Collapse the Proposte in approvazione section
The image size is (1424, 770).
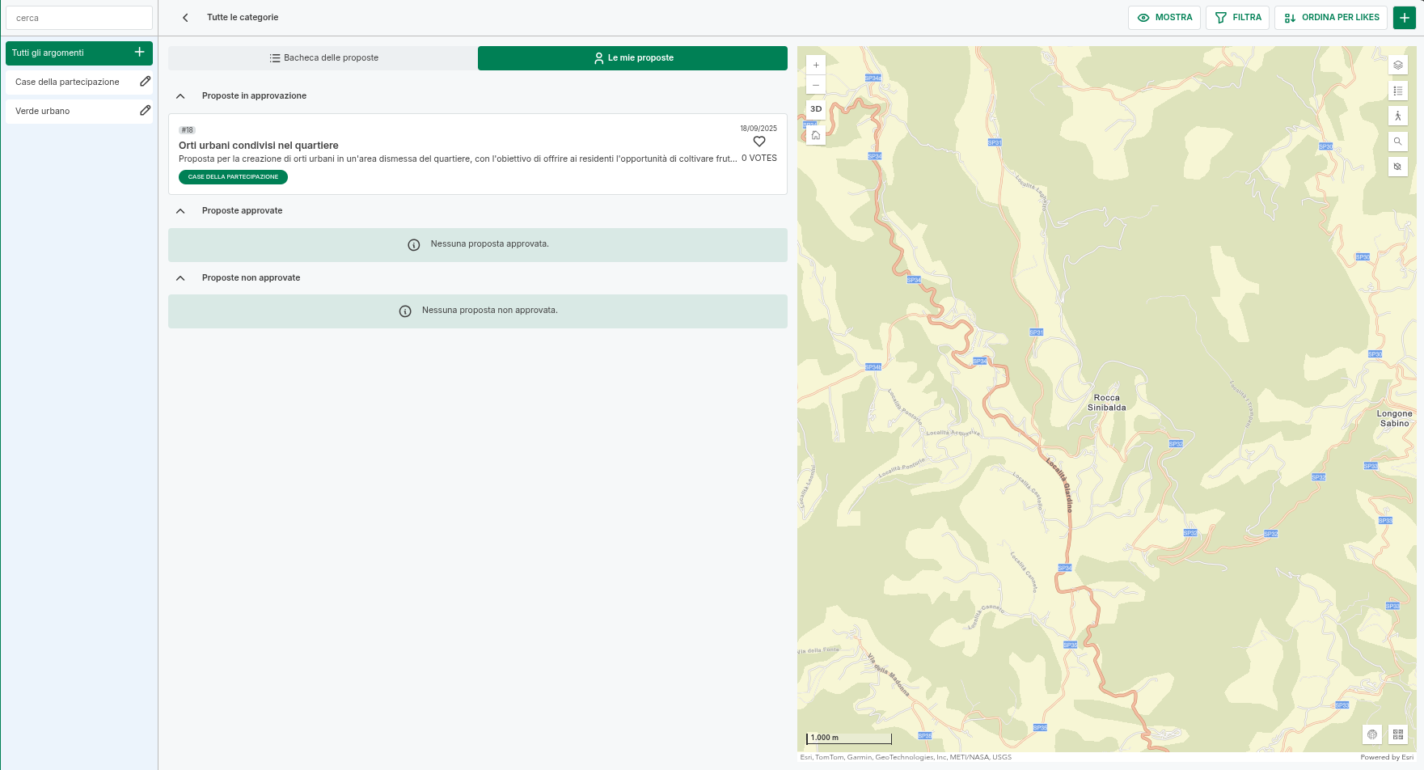pyautogui.click(x=181, y=96)
